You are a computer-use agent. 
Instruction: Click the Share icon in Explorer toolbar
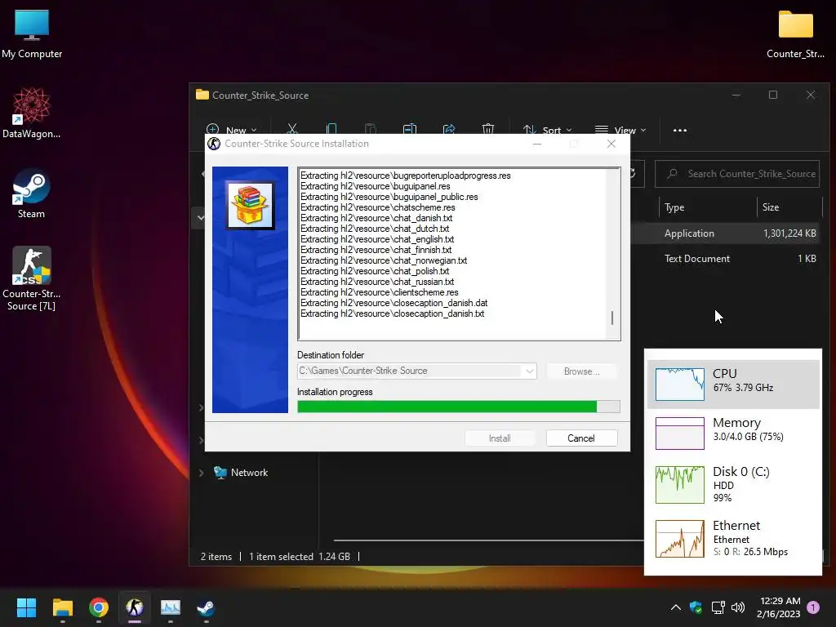(x=449, y=129)
